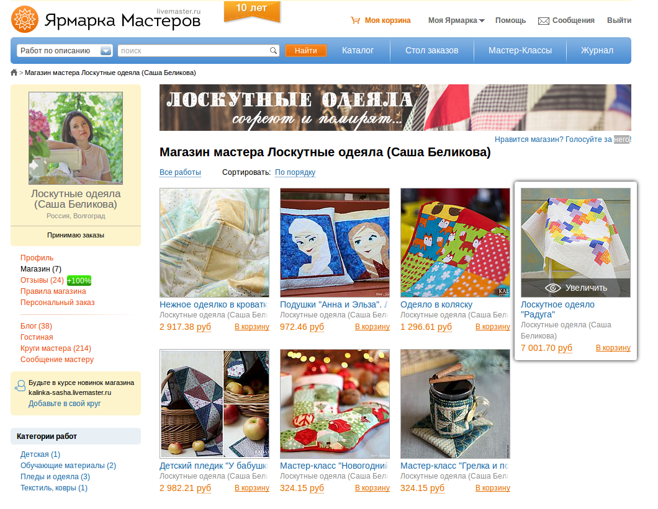The width and height of the screenshot is (658, 509).
Task: Select Пледы и одеяла (3) category
Action: pos(55,477)
